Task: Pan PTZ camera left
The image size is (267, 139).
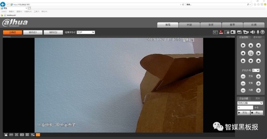Action: point(243,53)
